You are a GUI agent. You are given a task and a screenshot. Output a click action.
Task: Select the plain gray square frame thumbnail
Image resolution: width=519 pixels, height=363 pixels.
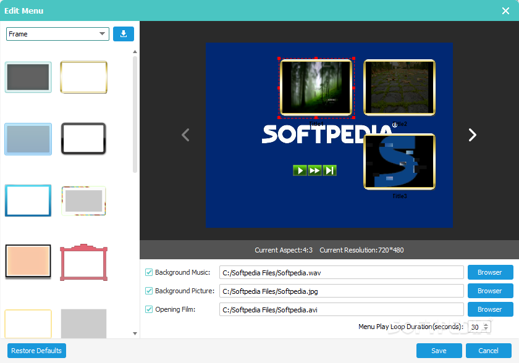(x=84, y=323)
